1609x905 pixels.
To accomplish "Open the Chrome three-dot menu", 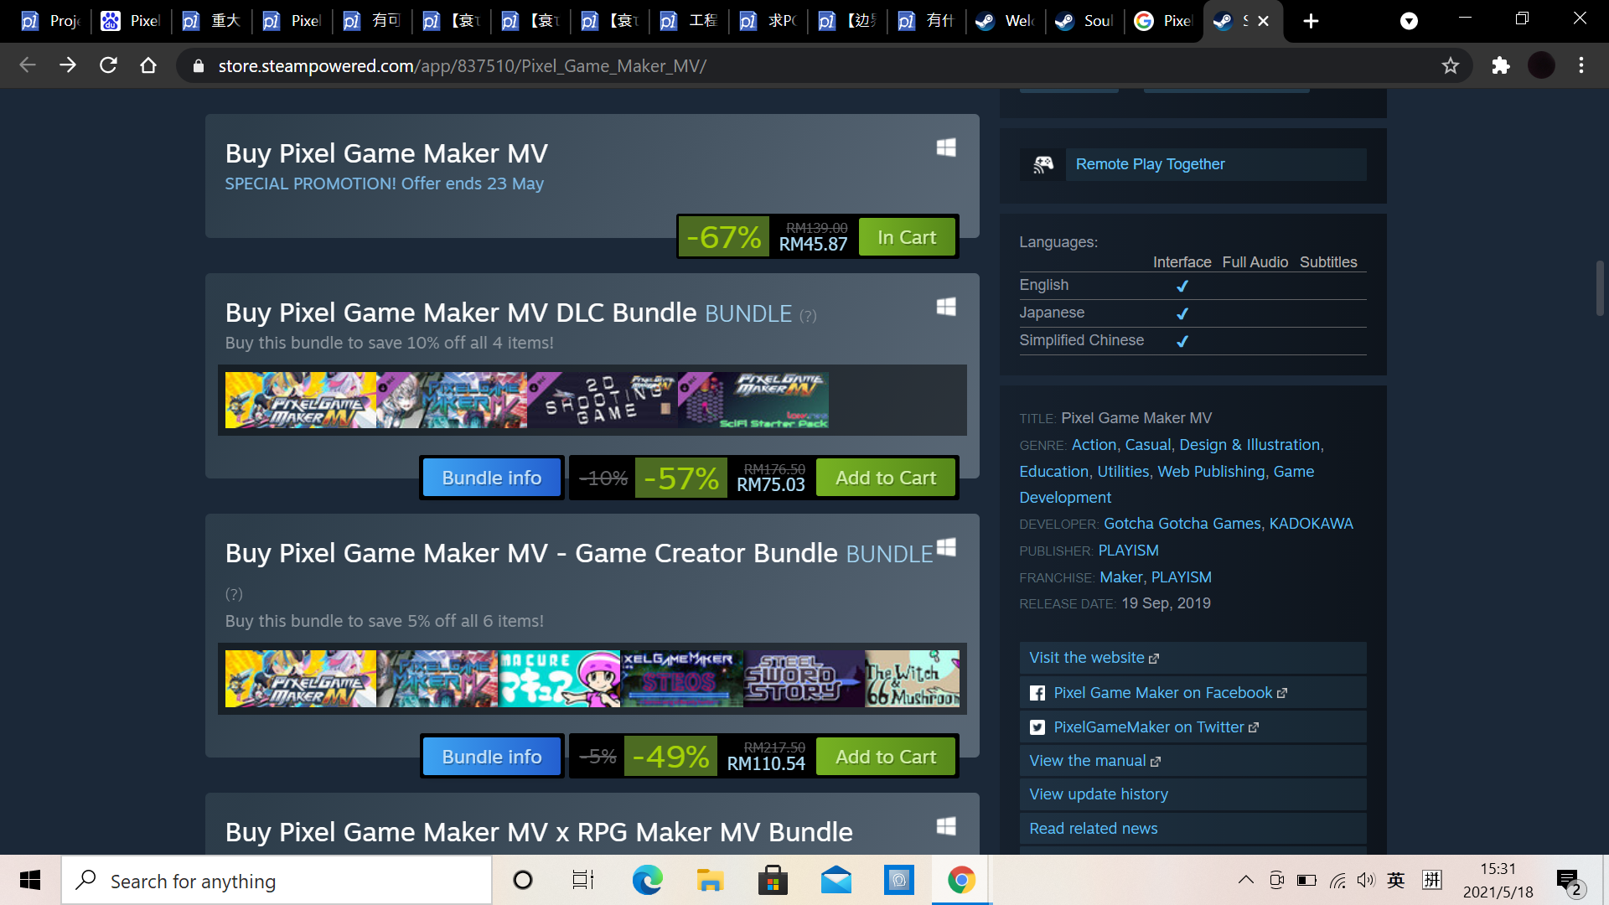I will 1581,65.
